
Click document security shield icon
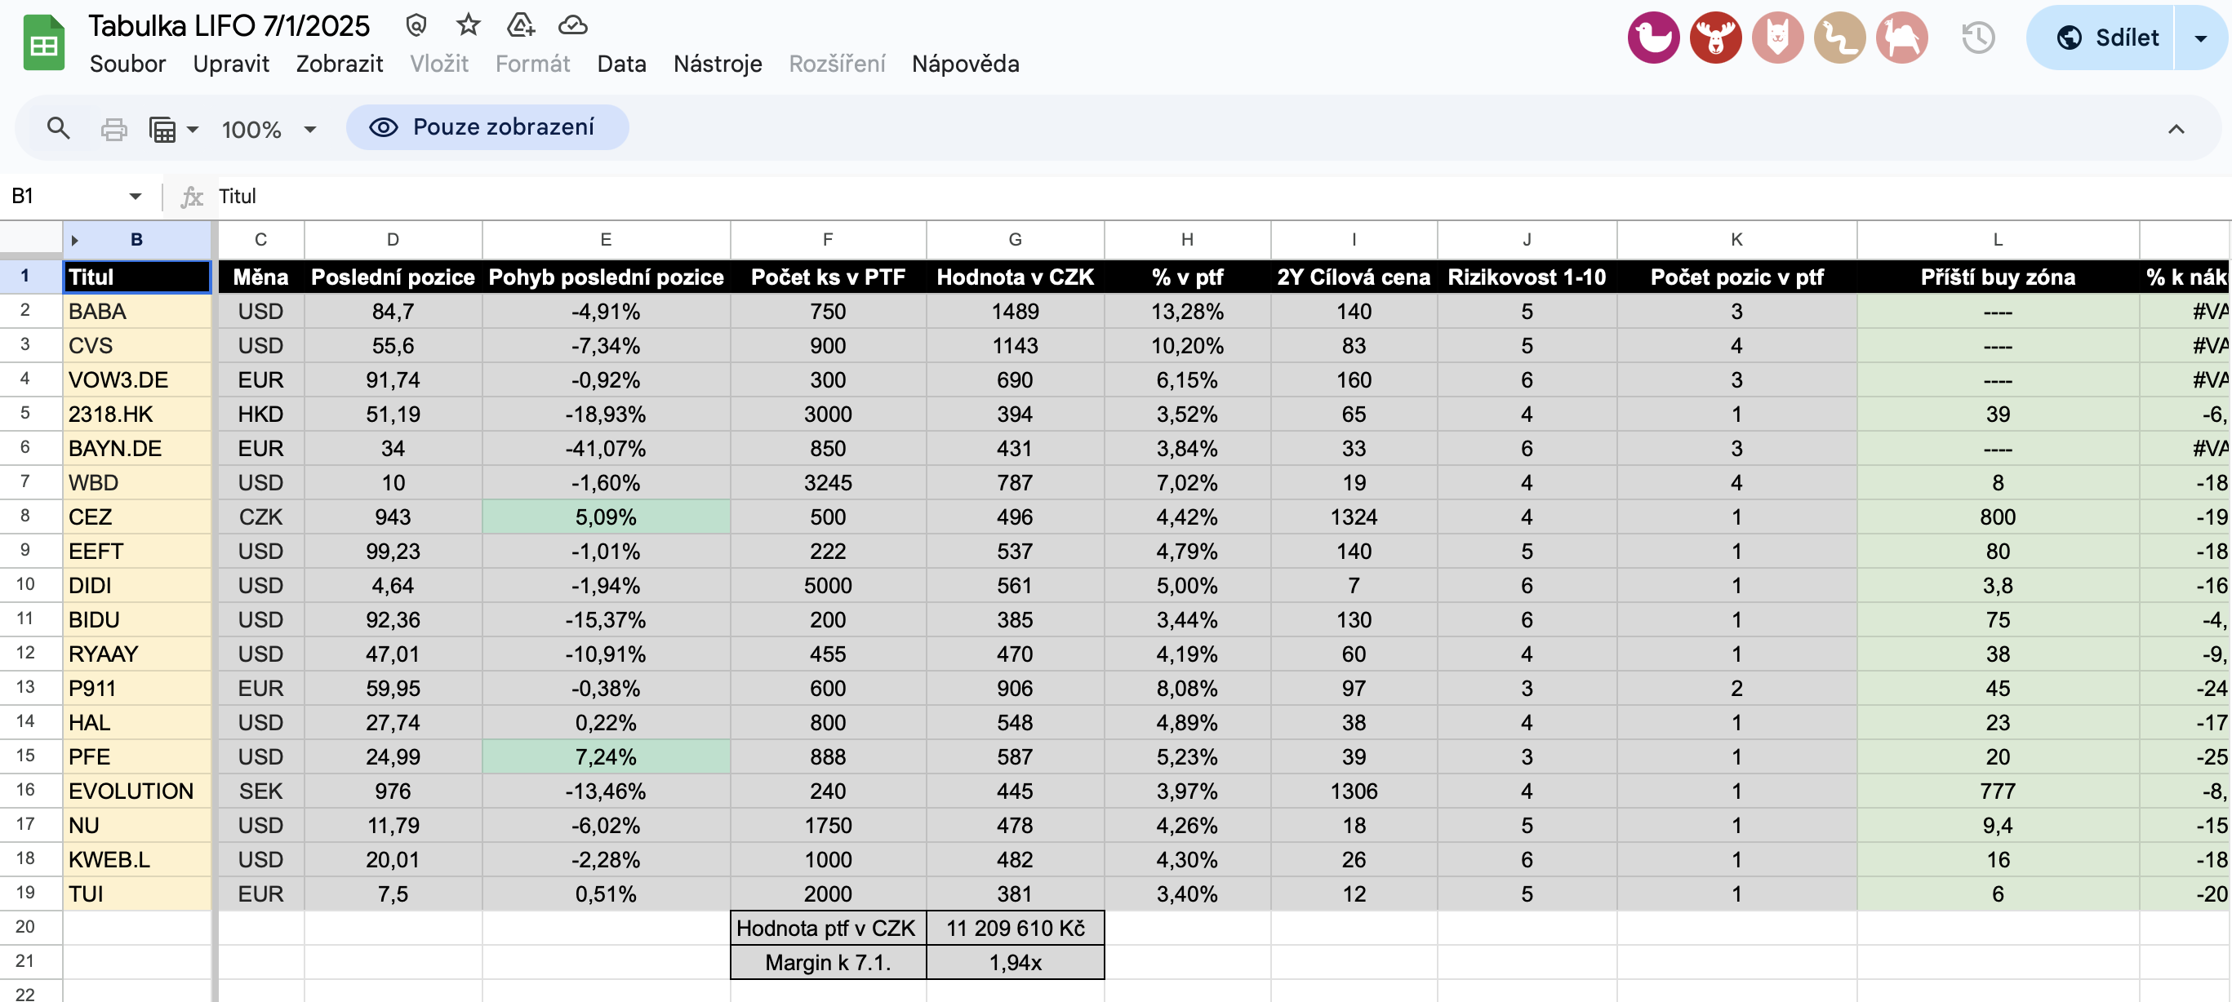(416, 25)
